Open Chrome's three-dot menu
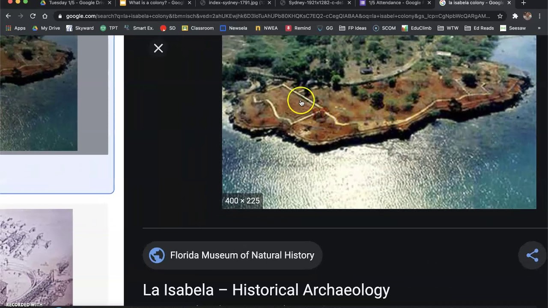Screen dimensions: 548x308 click(539, 16)
